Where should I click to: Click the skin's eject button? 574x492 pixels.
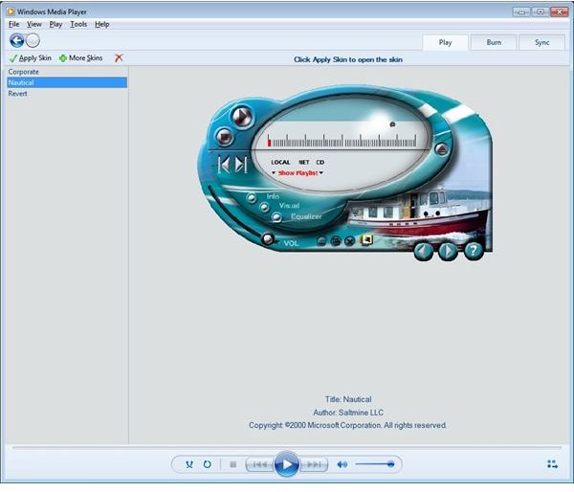[x=442, y=149]
